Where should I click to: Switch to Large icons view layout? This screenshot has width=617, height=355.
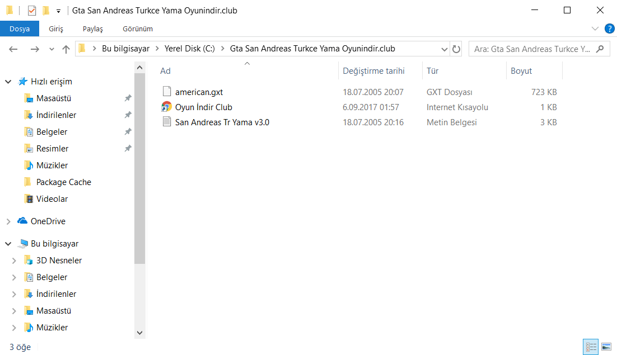coord(606,347)
